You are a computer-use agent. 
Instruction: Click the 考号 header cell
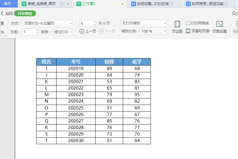pyautogui.click(x=76, y=62)
